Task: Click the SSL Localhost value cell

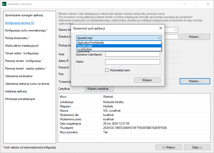Action: coord(112,111)
